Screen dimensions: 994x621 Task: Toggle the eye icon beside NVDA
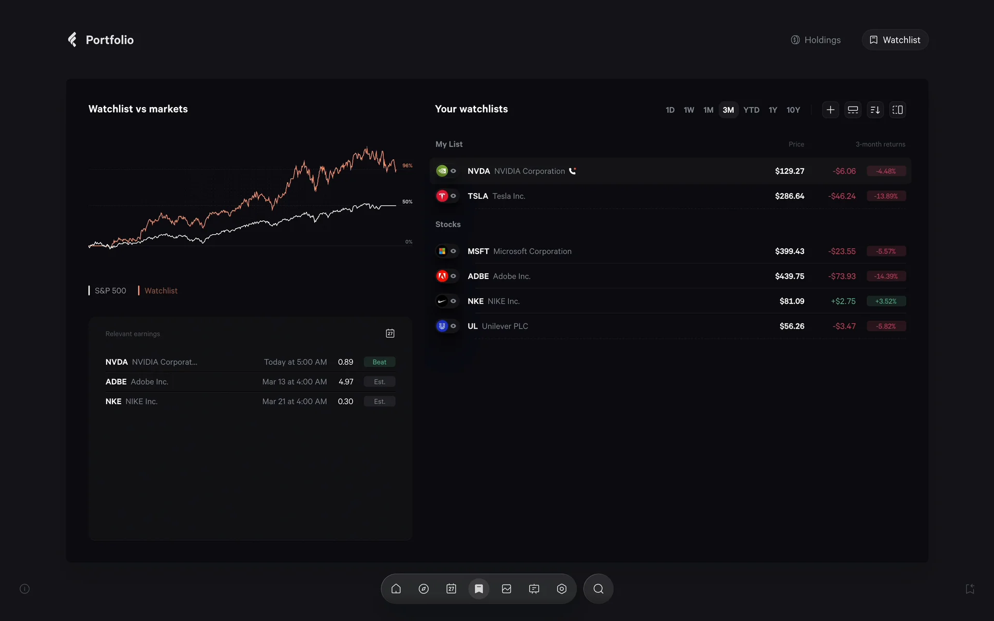click(x=454, y=171)
